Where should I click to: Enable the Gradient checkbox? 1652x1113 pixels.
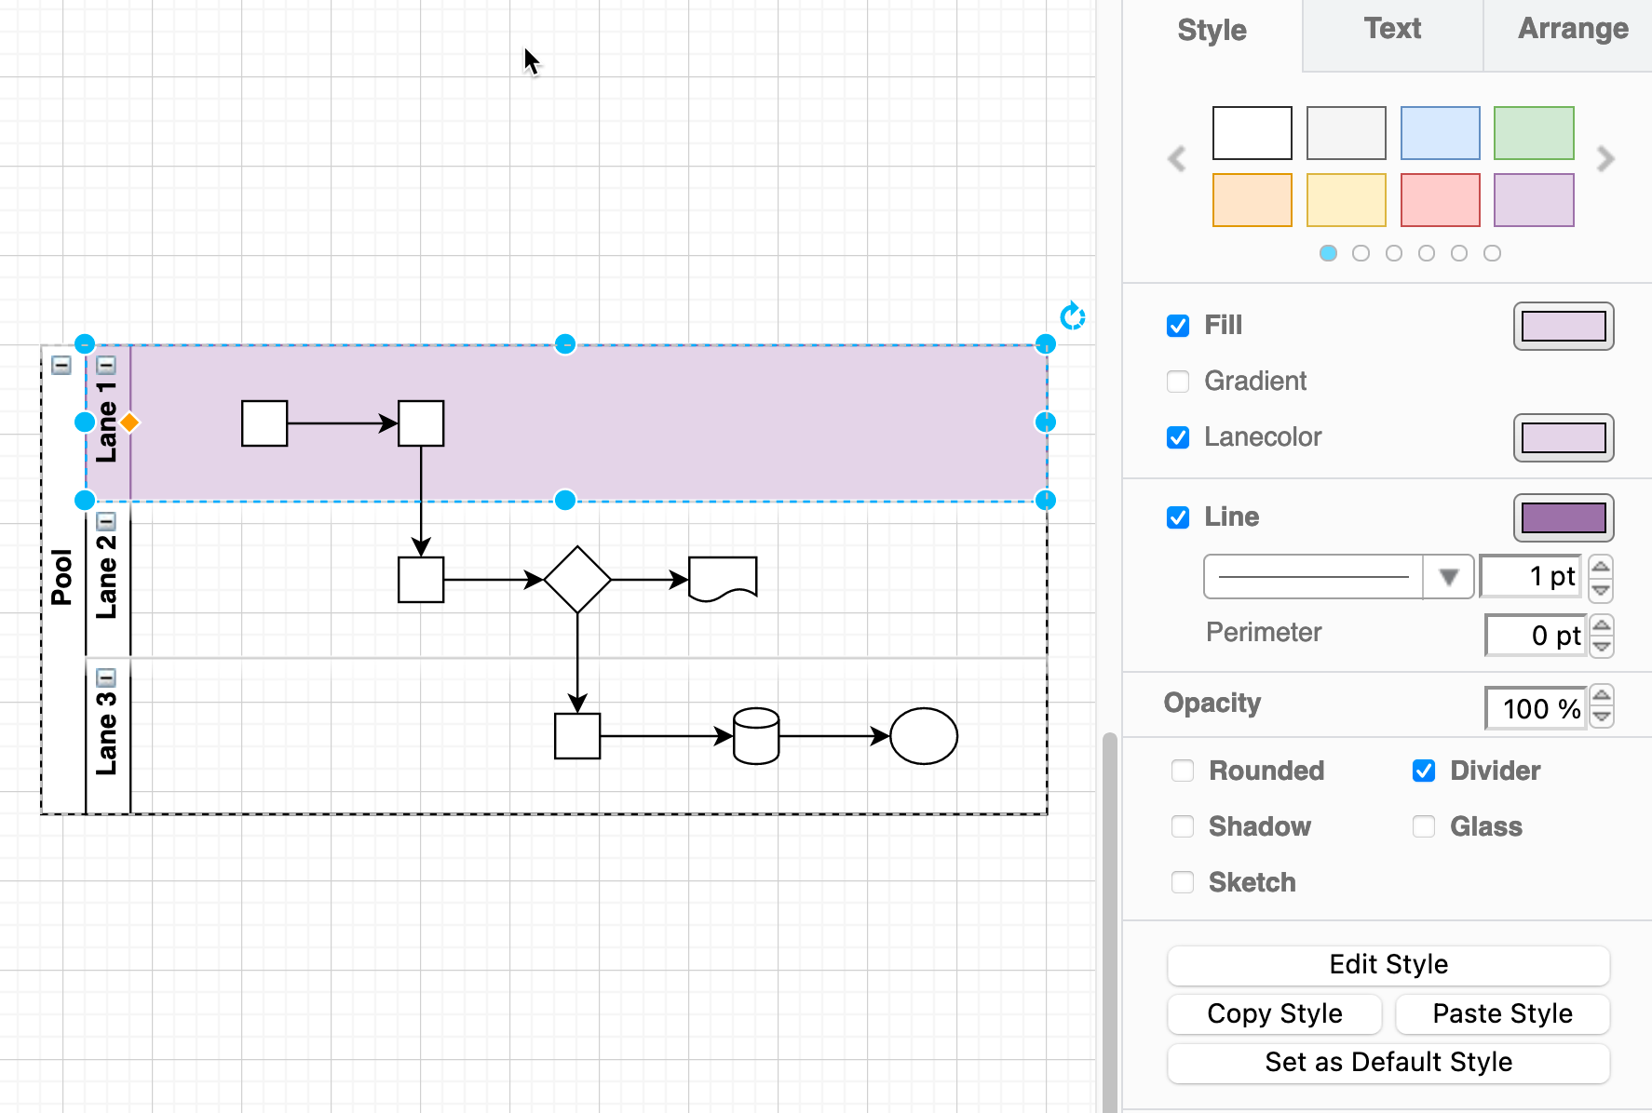tap(1178, 382)
